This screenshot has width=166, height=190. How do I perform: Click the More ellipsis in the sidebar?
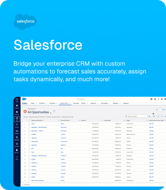[17, 158]
